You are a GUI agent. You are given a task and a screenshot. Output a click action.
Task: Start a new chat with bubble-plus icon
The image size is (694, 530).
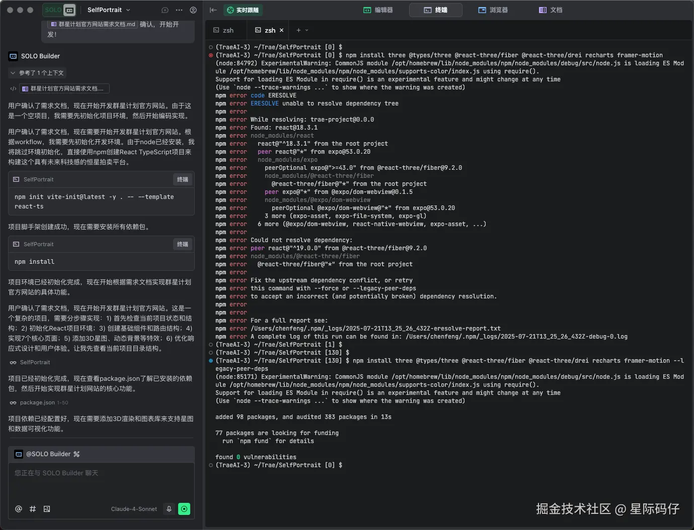pos(165,10)
